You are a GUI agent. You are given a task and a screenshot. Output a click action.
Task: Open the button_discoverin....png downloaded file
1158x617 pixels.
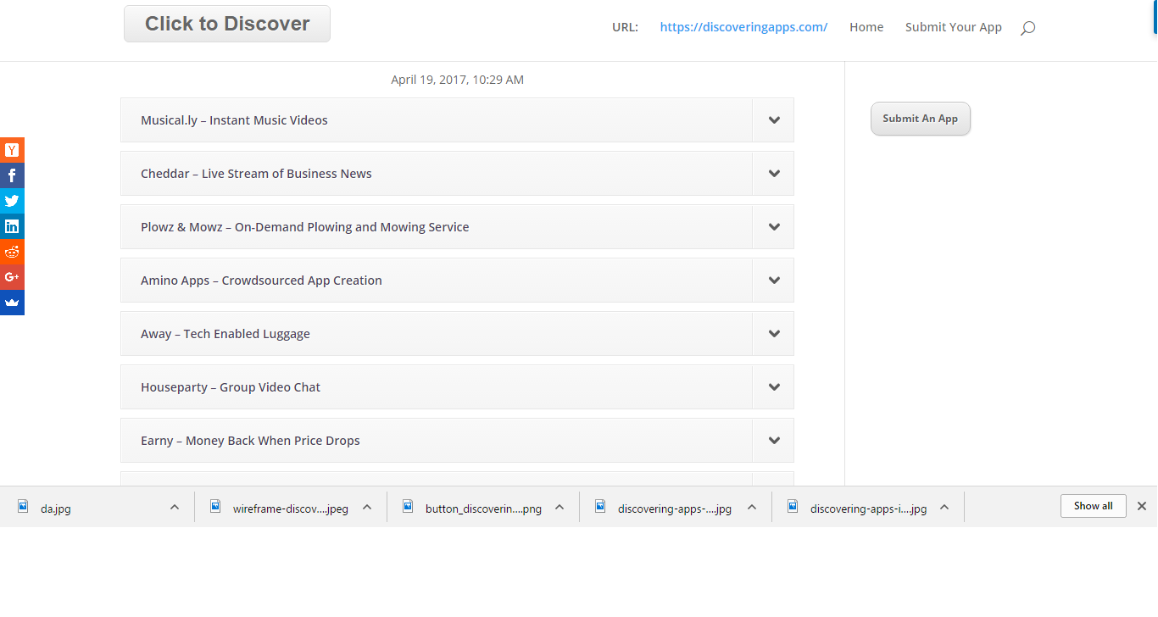[x=483, y=509]
